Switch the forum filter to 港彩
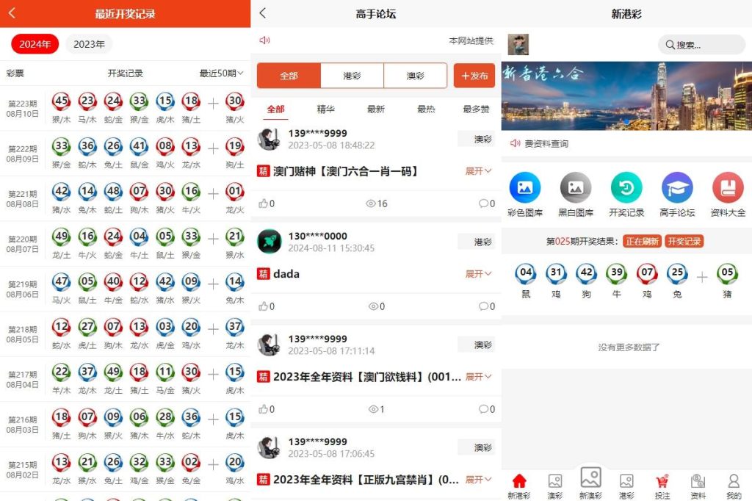Viewport: 752px width, 501px height. [352, 76]
